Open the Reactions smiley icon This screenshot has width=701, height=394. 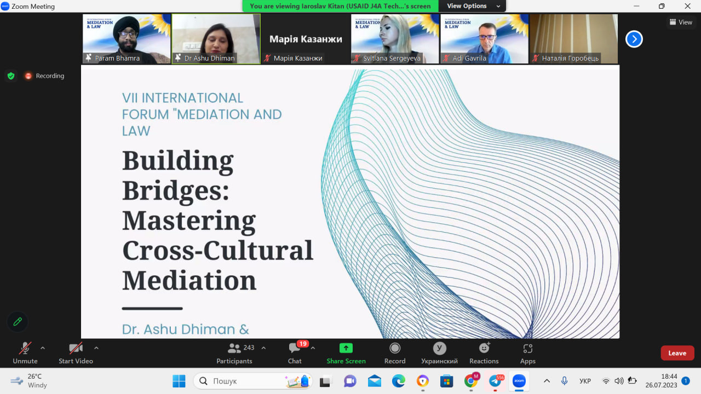click(484, 349)
